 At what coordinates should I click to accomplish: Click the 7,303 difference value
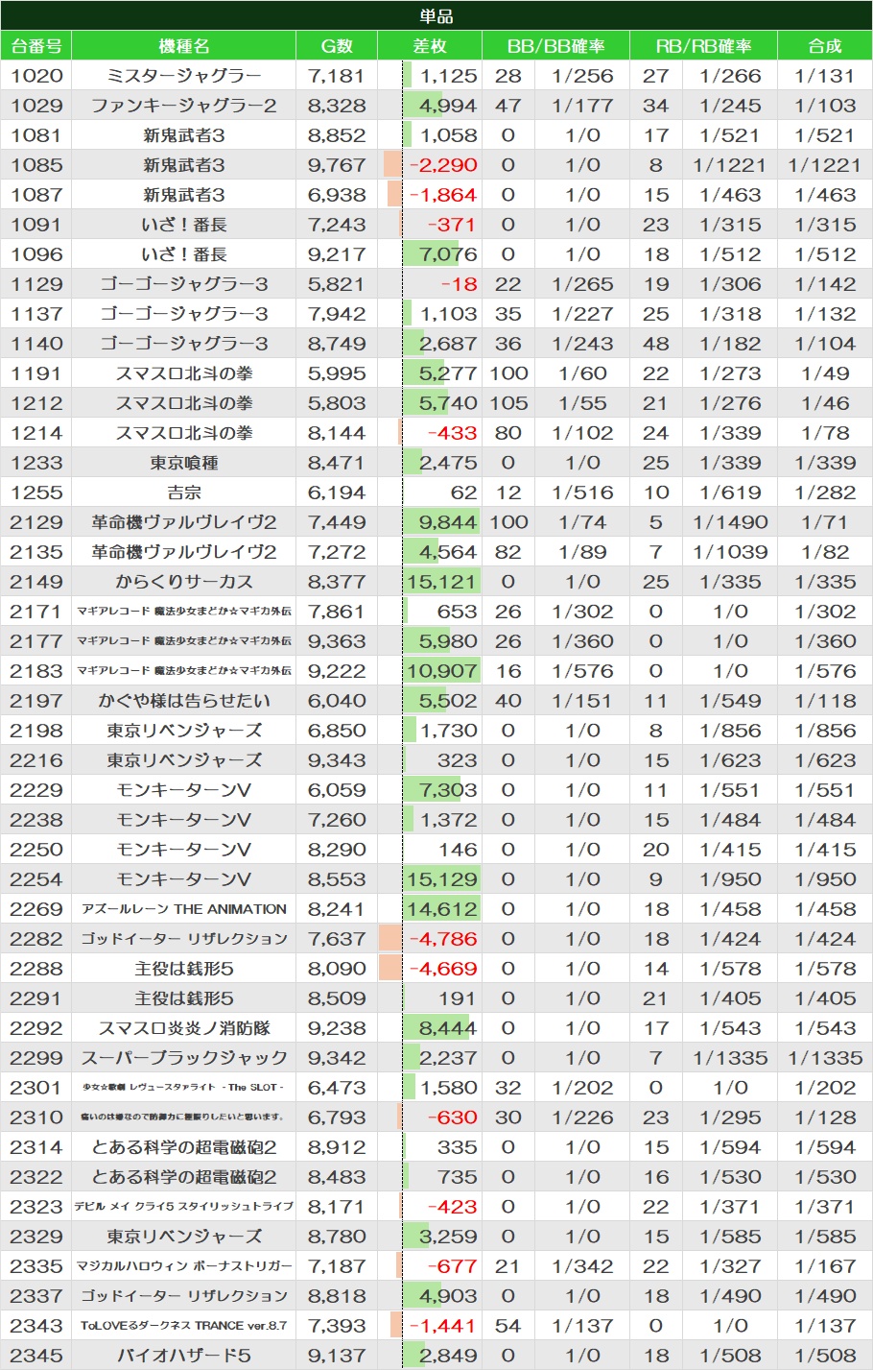(x=448, y=790)
